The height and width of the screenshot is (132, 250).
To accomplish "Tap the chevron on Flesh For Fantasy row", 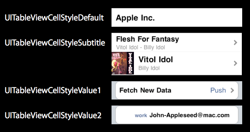I will point(235,42).
